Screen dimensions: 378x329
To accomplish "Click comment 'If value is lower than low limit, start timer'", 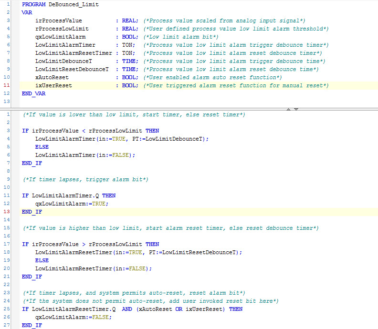I will [134, 114].
